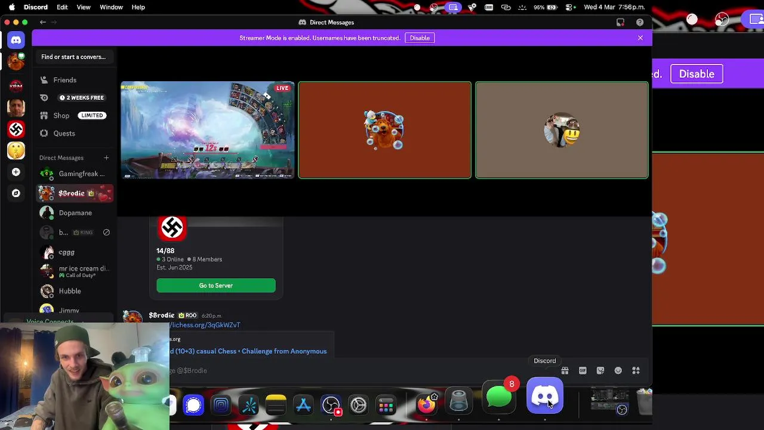Focus the LIVE game stream tile
This screenshot has height=430, width=764.
(208, 130)
